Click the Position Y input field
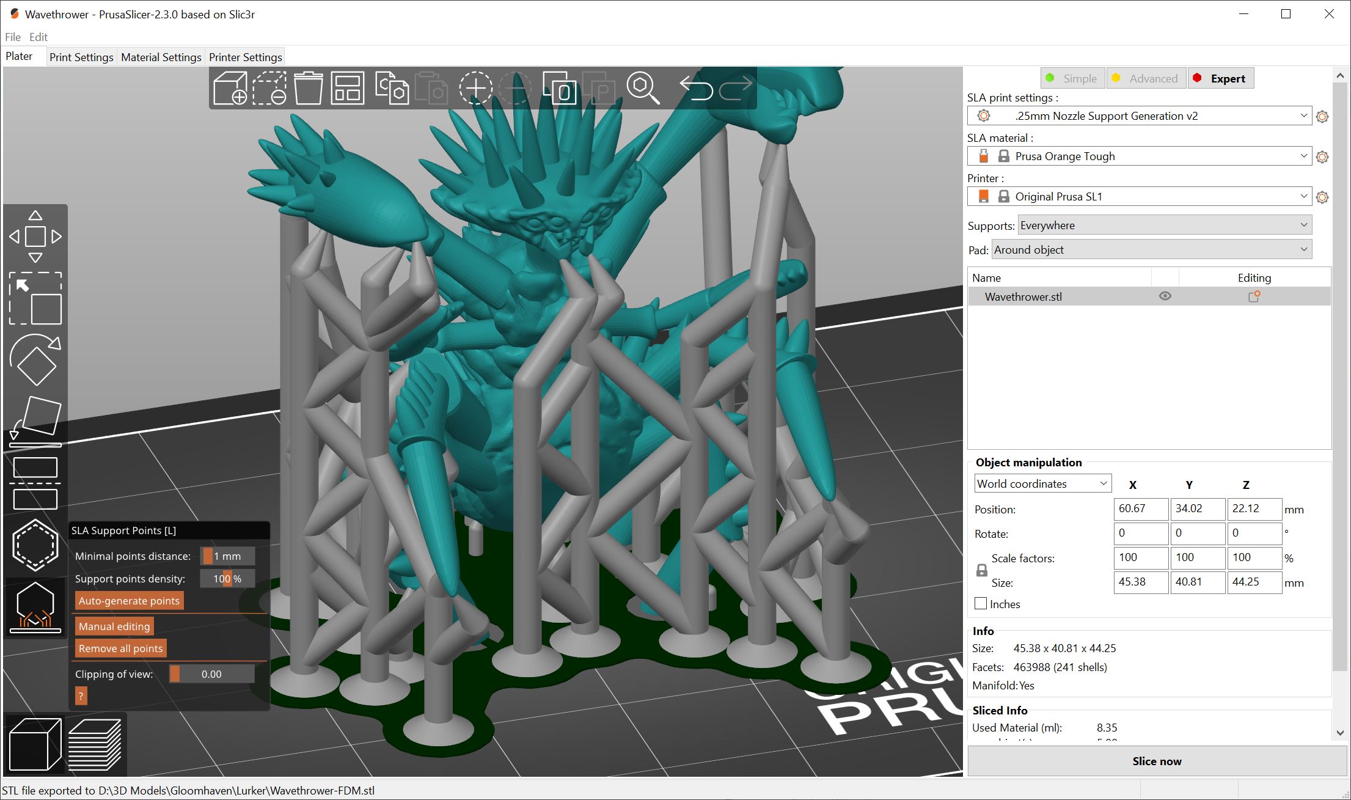 pos(1198,508)
